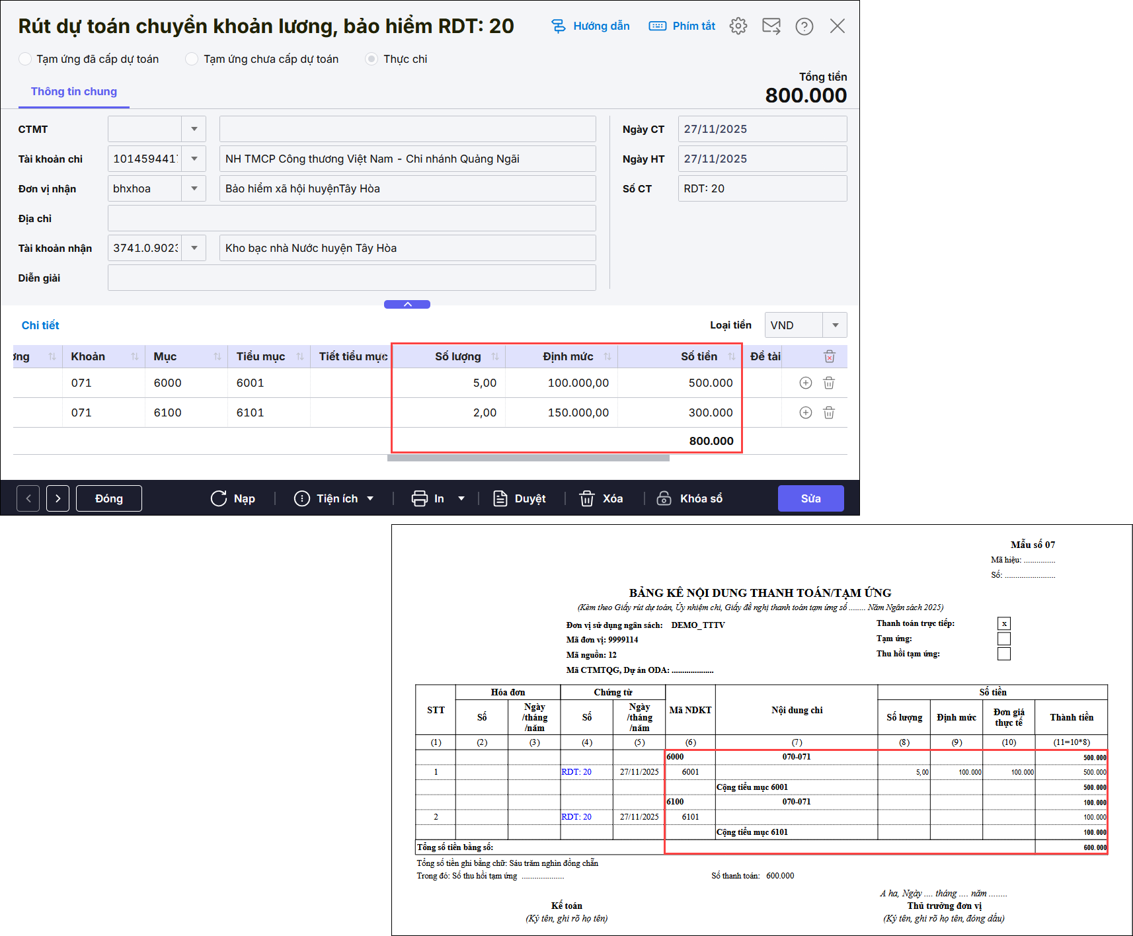Click the horizontal scrollbar under detail table
This screenshot has width=1133, height=936.
pyautogui.click(x=528, y=458)
